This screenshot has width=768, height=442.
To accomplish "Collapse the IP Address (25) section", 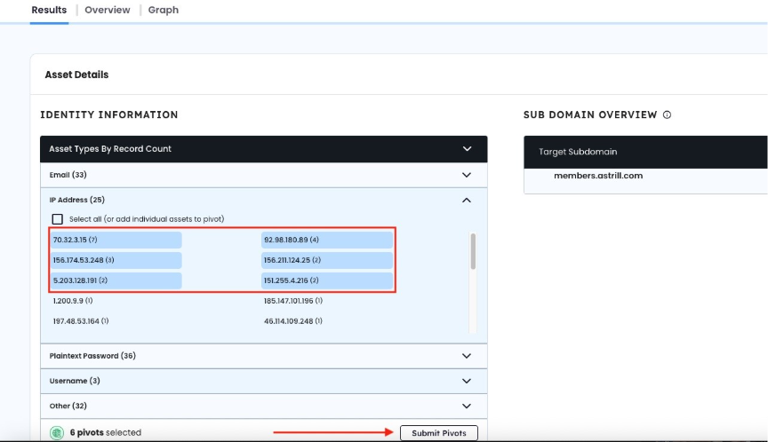I will [x=263, y=200].
